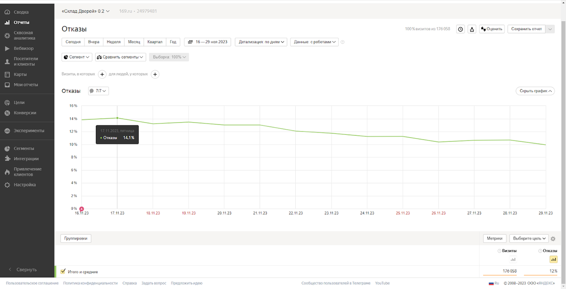Click the red annotation marker on 16.11.23

pos(82,209)
